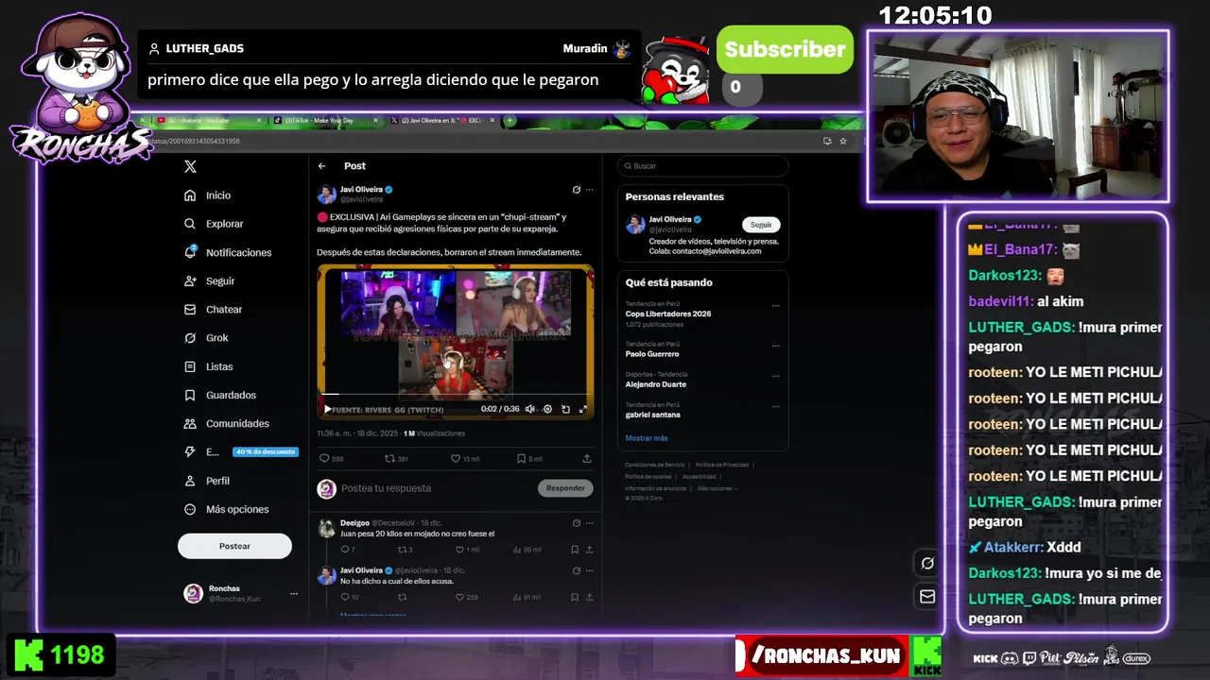Screen dimensions: 1210x680
Task: Open trend options for gabriel santana
Action: pyautogui.click(x=775, y=405)
